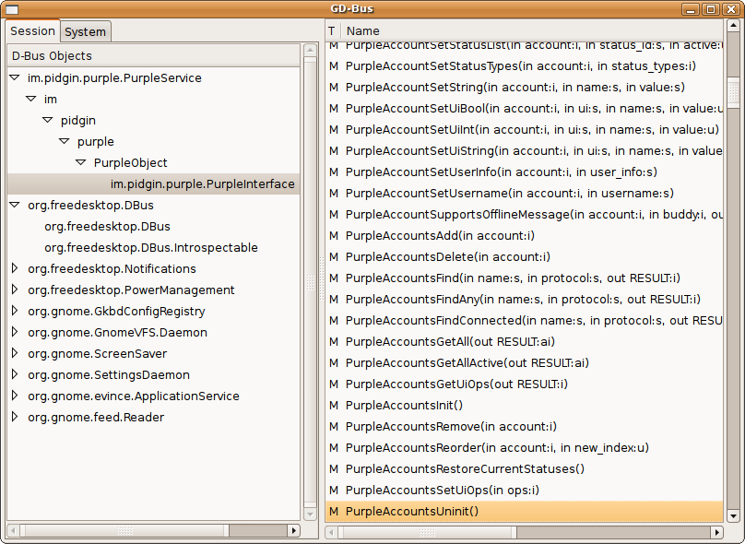Select PurpleAccountSupportsOfflineMessage method
Viewport: 745px width, 544px height.
524,214
